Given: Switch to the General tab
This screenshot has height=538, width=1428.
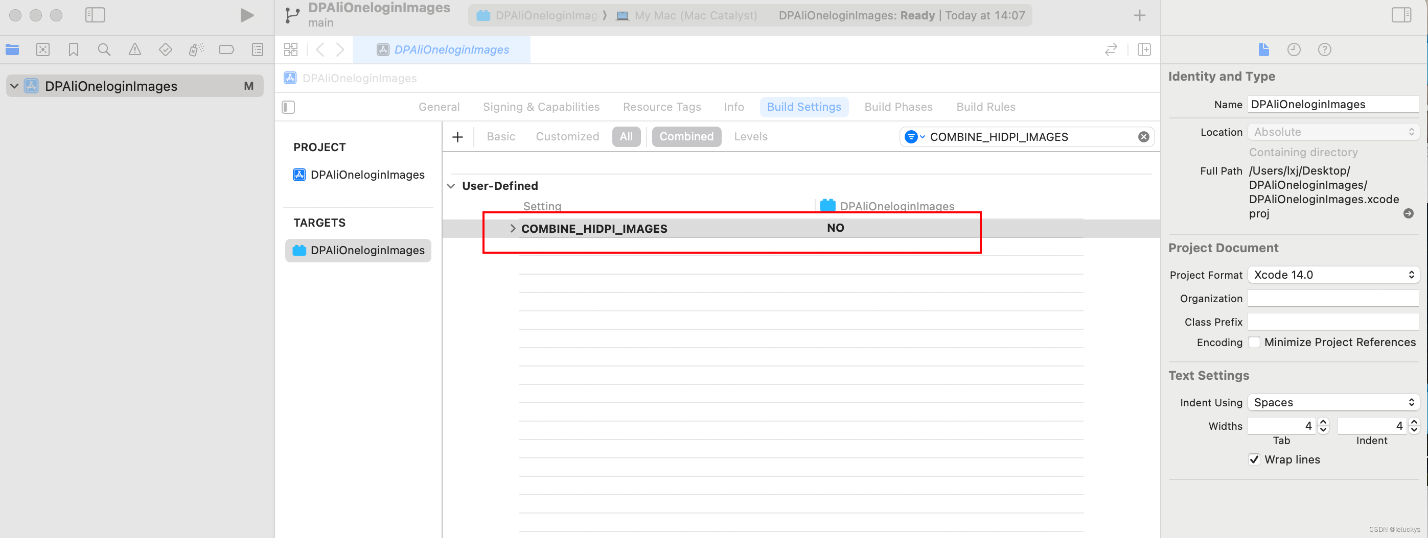Looking at the screenshot, I should [x=439, y=107].
